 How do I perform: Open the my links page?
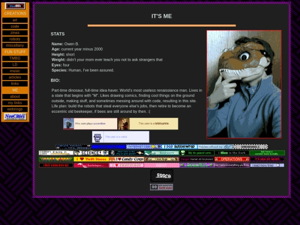point(15,103)
